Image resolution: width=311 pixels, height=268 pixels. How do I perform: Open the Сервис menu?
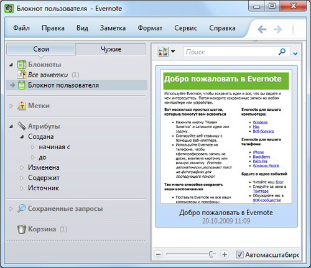(185, 28)
